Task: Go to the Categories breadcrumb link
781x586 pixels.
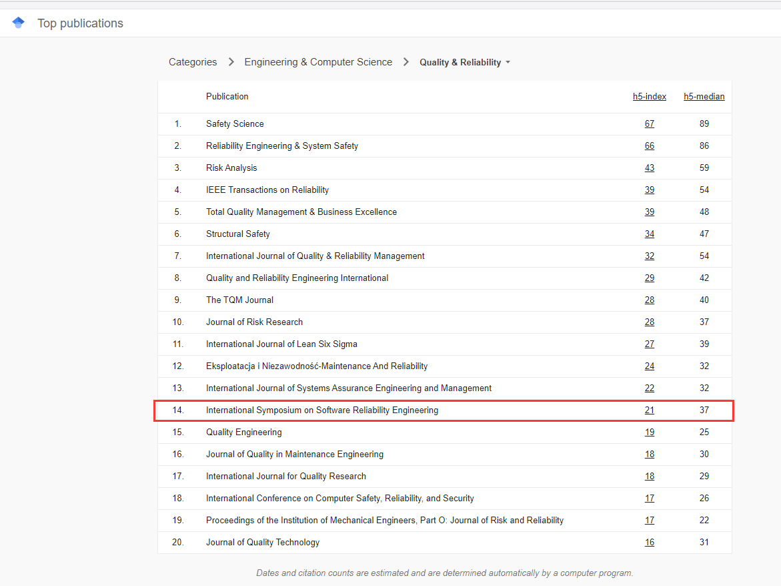Action: (193, 62)
